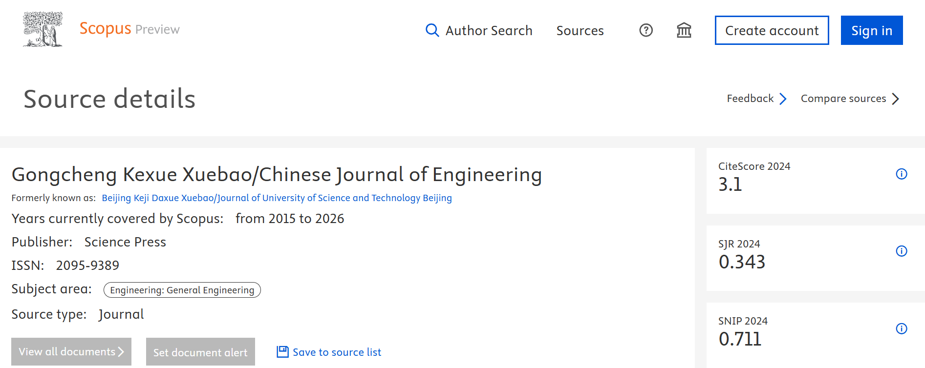Viewport: 925px width, 368px height.
Task: Open the help question mark icon
Action: click(x=646, y=30)
